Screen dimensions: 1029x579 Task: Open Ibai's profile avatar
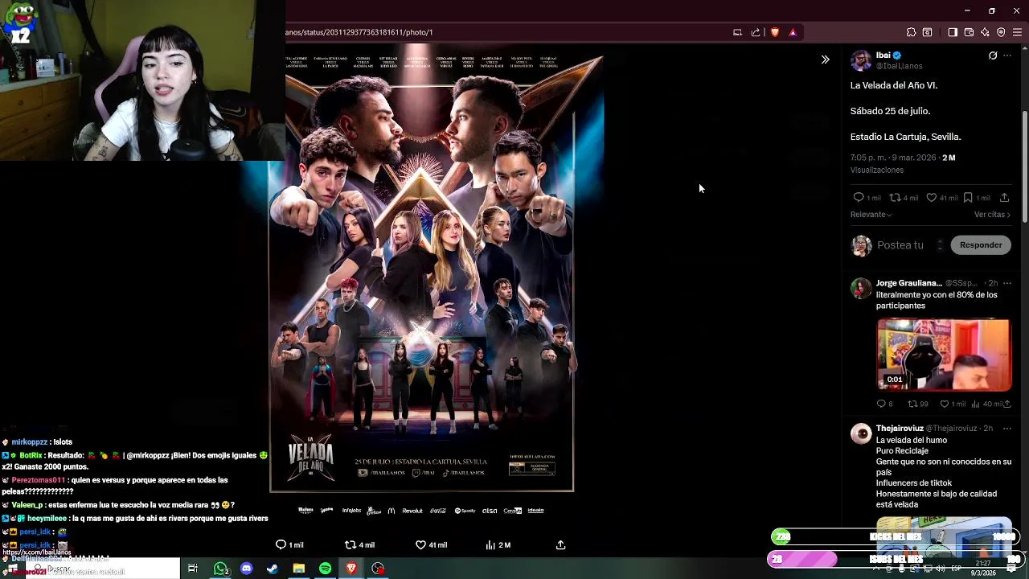pos(861,60)
